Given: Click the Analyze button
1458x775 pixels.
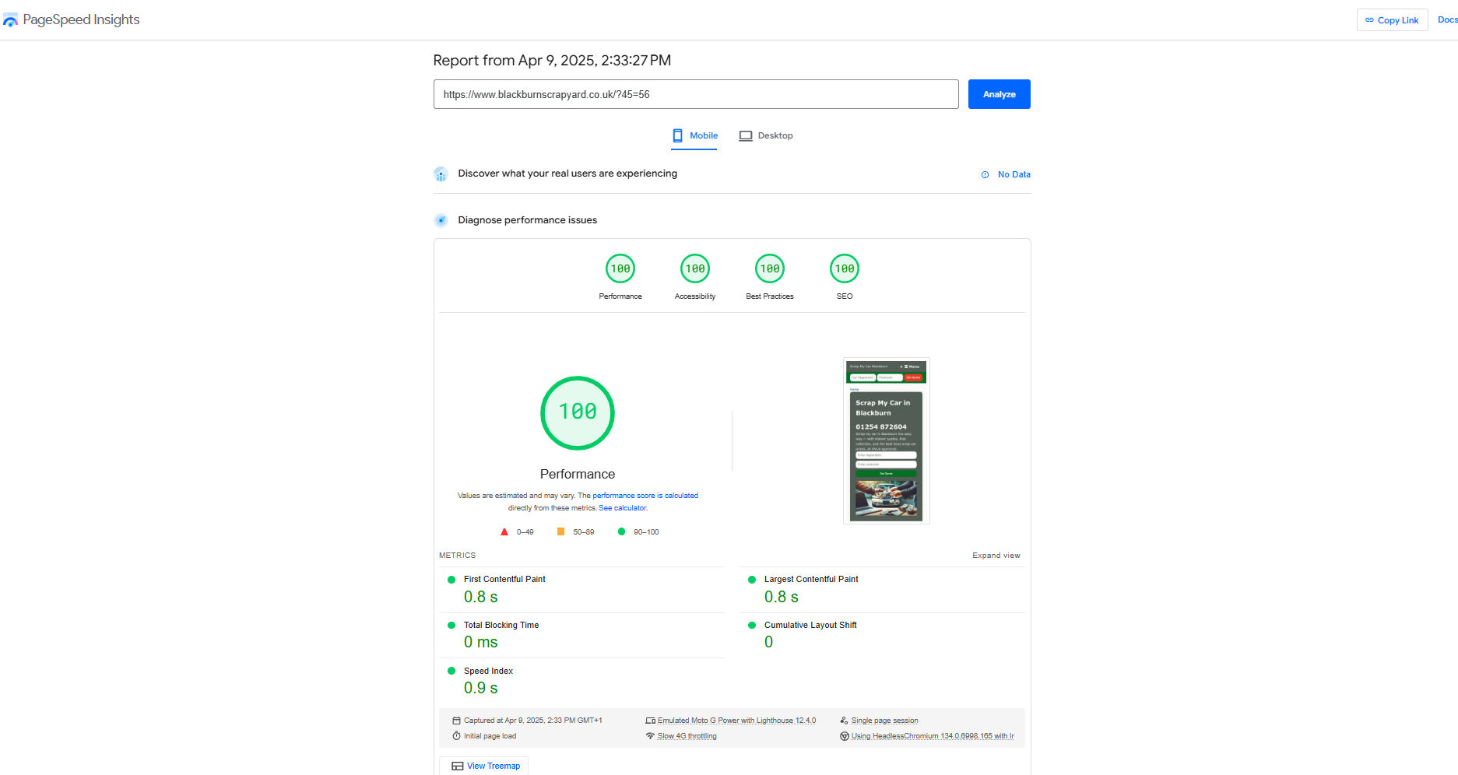Looking at the screenshot, I should click(x=999, y=94).
